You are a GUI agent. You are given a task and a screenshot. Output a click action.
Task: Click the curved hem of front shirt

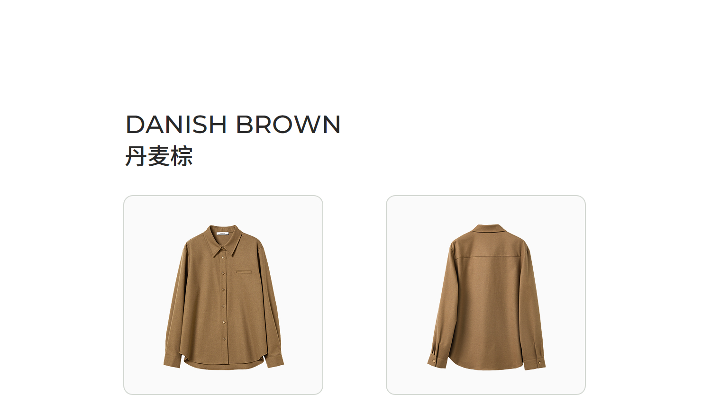223,365
